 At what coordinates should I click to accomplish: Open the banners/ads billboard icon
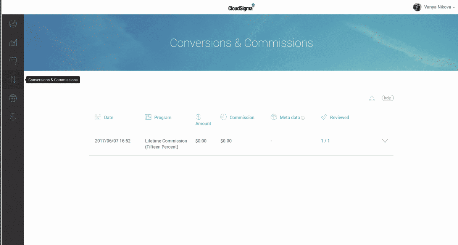pyautogui.click(x=13, y=61)
